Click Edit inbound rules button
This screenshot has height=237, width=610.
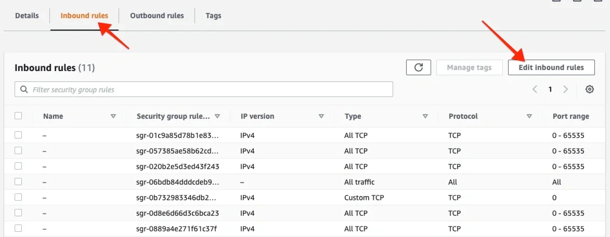551,67
